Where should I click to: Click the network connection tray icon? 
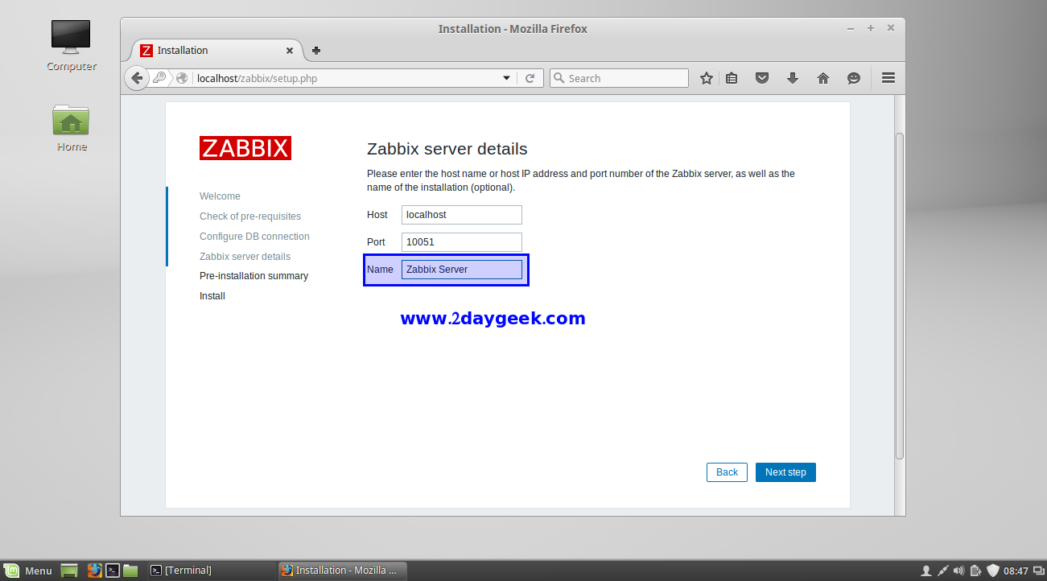click(x=942, y=571)
